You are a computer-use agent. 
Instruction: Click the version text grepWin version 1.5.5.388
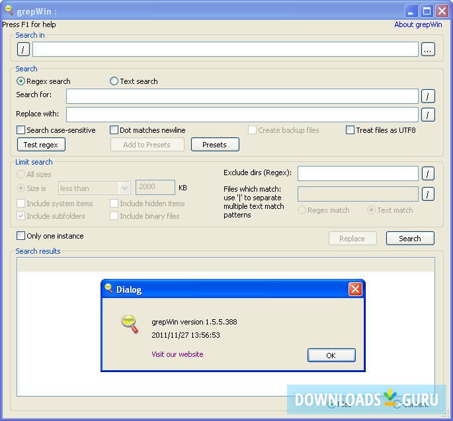(x=194, y=322)
